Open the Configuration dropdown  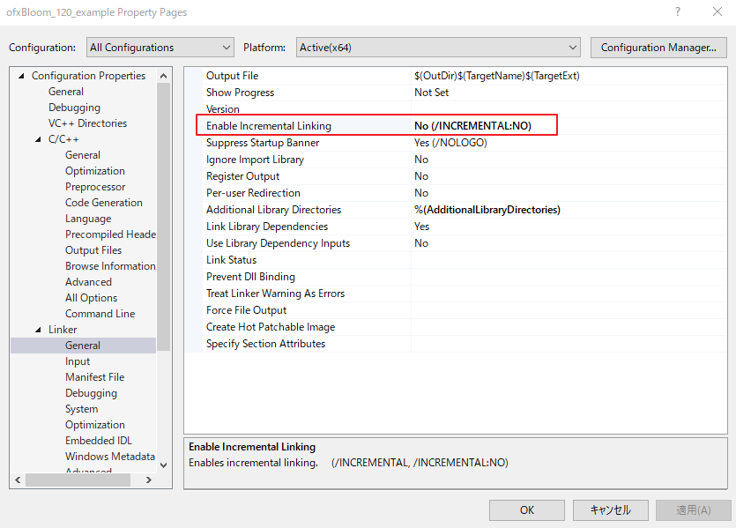coord(160,47)
